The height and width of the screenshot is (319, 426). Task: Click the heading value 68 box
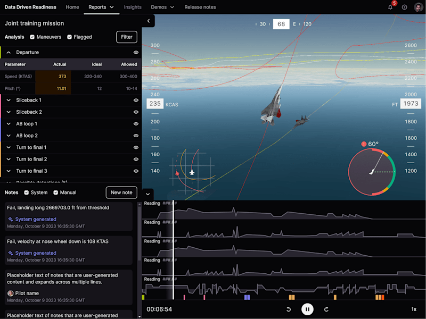pyautogui.click(x=281, y=24)
